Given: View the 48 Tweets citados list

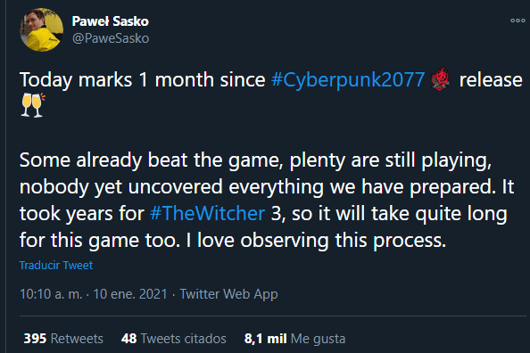Looking at the screenshot, I should point(174,339).
